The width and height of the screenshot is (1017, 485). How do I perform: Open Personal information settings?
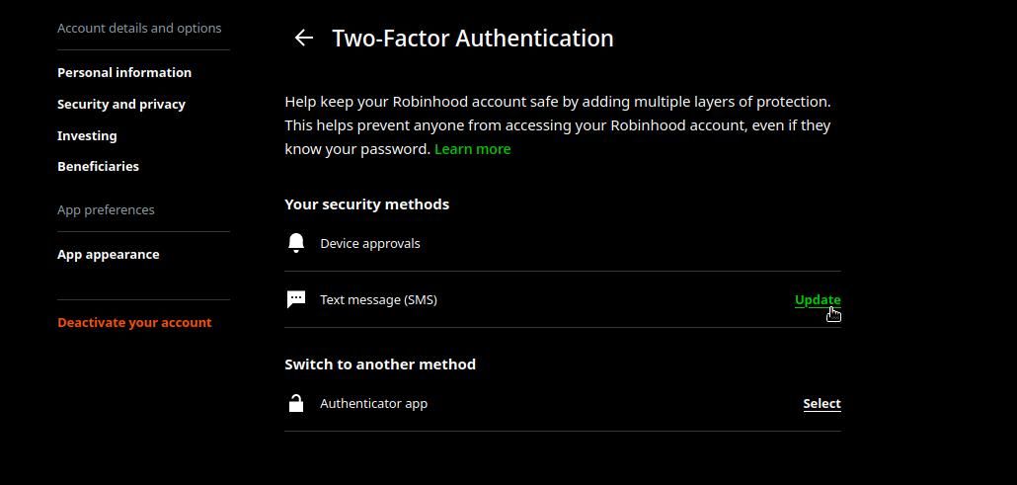pyautogui.click(x=124, y=72)
